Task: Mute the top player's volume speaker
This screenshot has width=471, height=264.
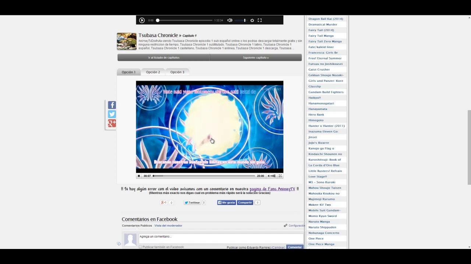Action: [230, 20]
